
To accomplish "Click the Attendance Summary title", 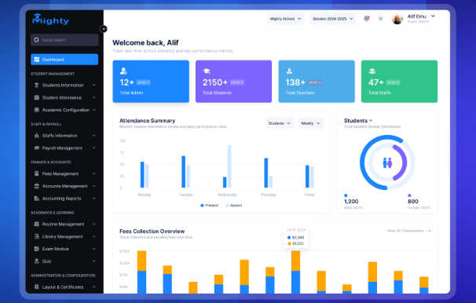I will [x=147, y=120].
